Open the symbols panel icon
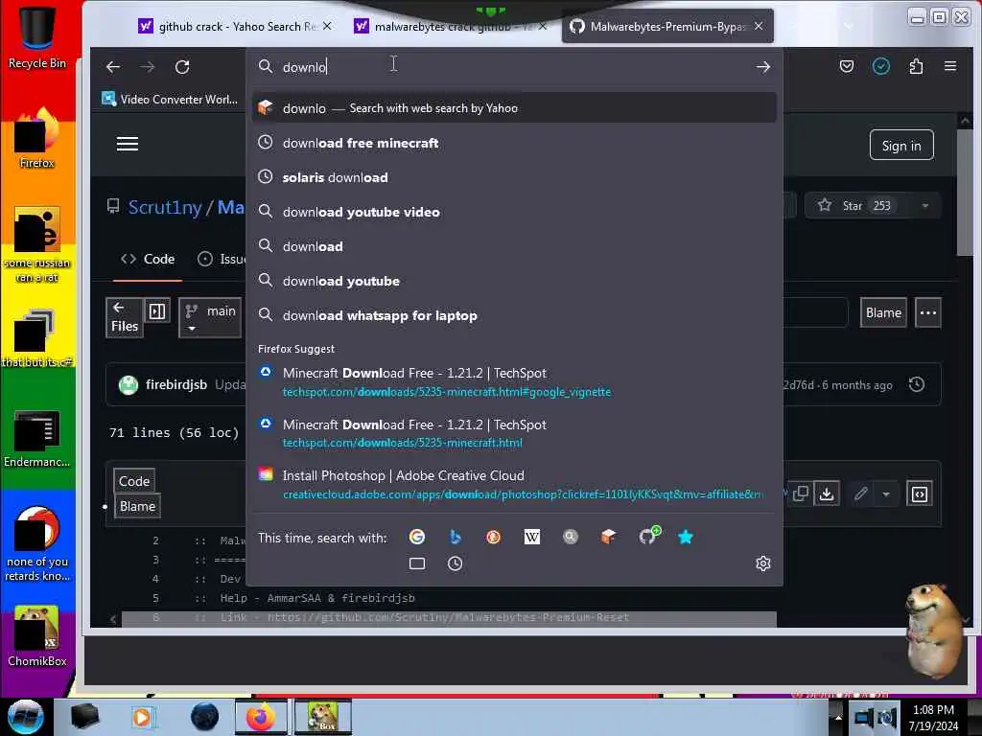The image size is (982, 736). (x=919, y=494)
